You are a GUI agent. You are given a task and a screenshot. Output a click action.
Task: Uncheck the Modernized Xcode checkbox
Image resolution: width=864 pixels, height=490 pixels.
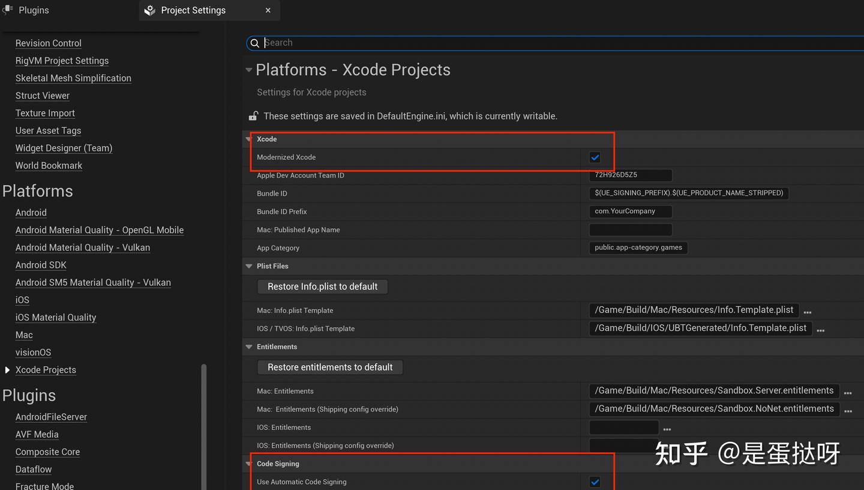tap(595, 157)
